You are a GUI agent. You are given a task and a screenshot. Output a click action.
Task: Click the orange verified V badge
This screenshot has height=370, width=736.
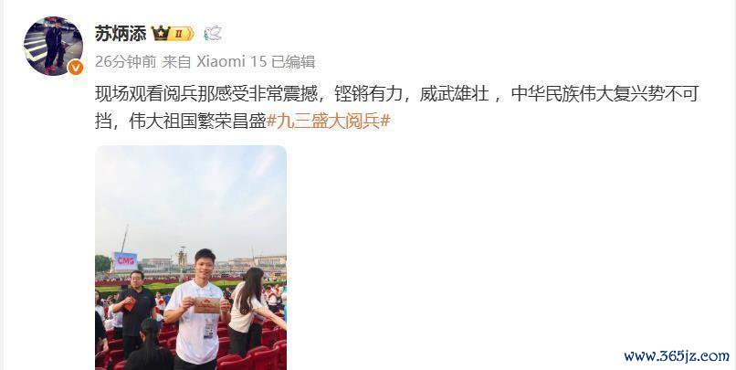click(x=75, y=68)
